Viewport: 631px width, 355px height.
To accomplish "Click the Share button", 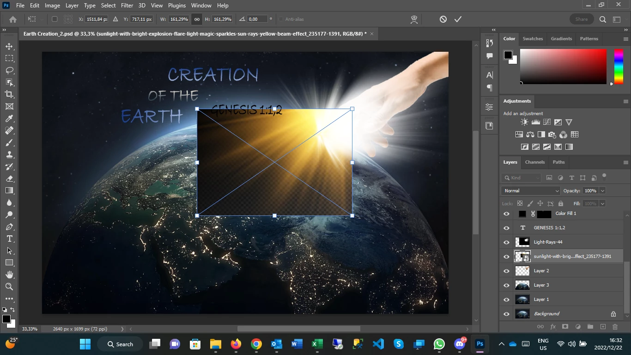I will coord(582,19).
